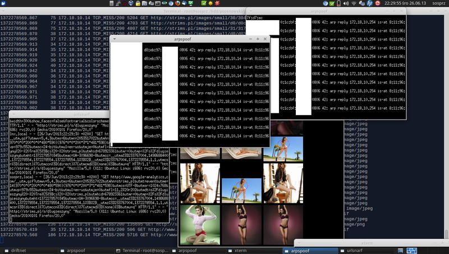Click green checkmark tray icon beside battery
Viewport: 449px width, 254px height.
pos(332,3)
